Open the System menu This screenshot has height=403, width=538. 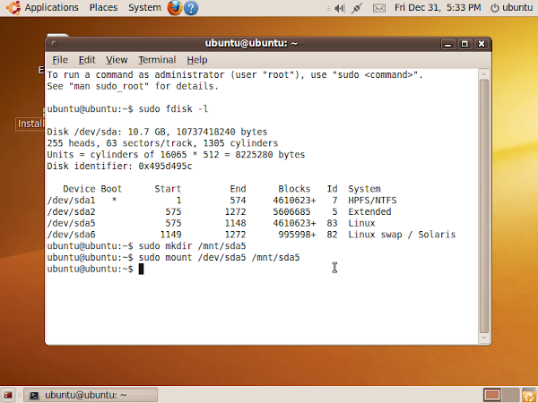[144, 7]
